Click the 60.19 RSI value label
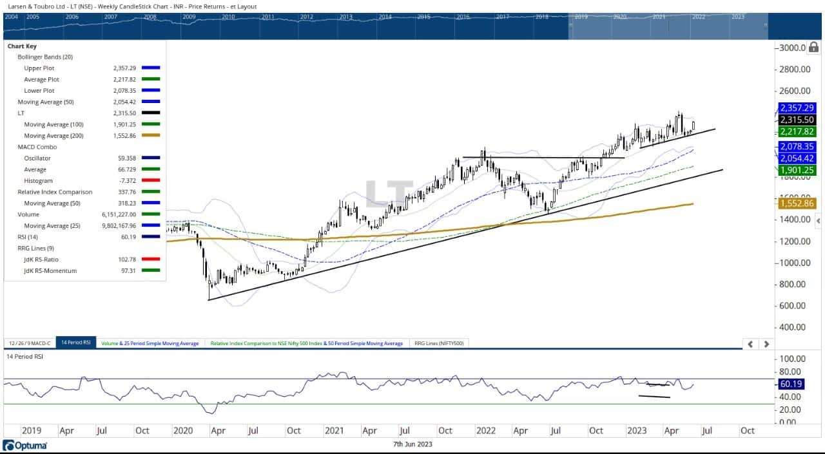The height and width of the screenshot is (454, 825). (791, 384)
